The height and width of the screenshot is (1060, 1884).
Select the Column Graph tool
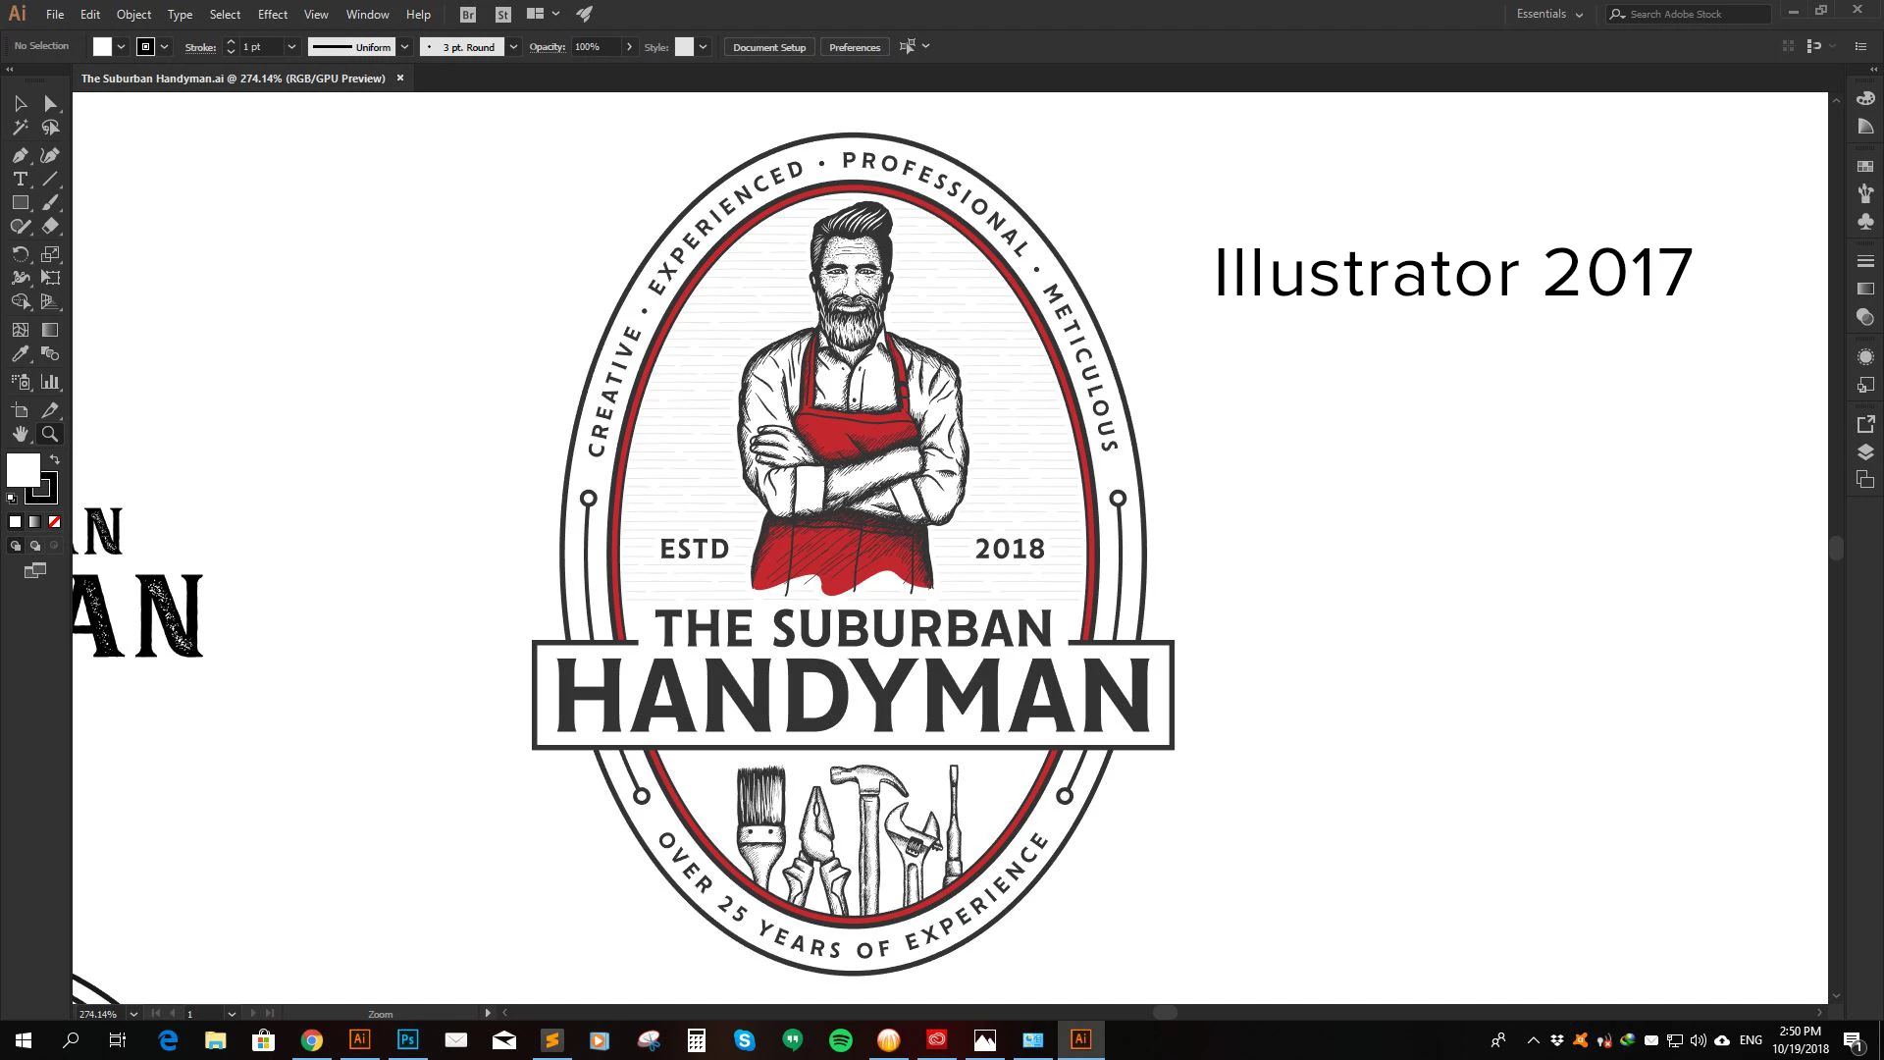(50, 382)
